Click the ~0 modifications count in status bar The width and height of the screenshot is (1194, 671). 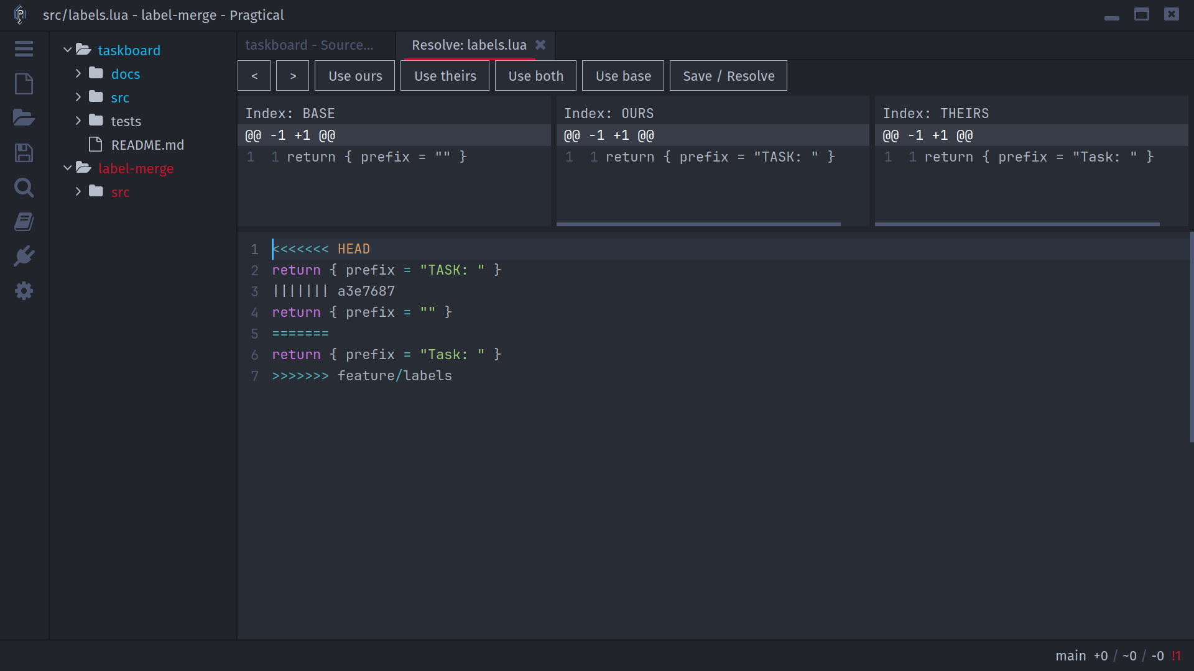[x=1129, y=656]
